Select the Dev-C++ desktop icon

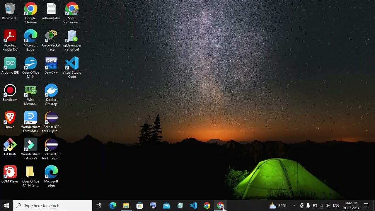[x=51, y=66]
